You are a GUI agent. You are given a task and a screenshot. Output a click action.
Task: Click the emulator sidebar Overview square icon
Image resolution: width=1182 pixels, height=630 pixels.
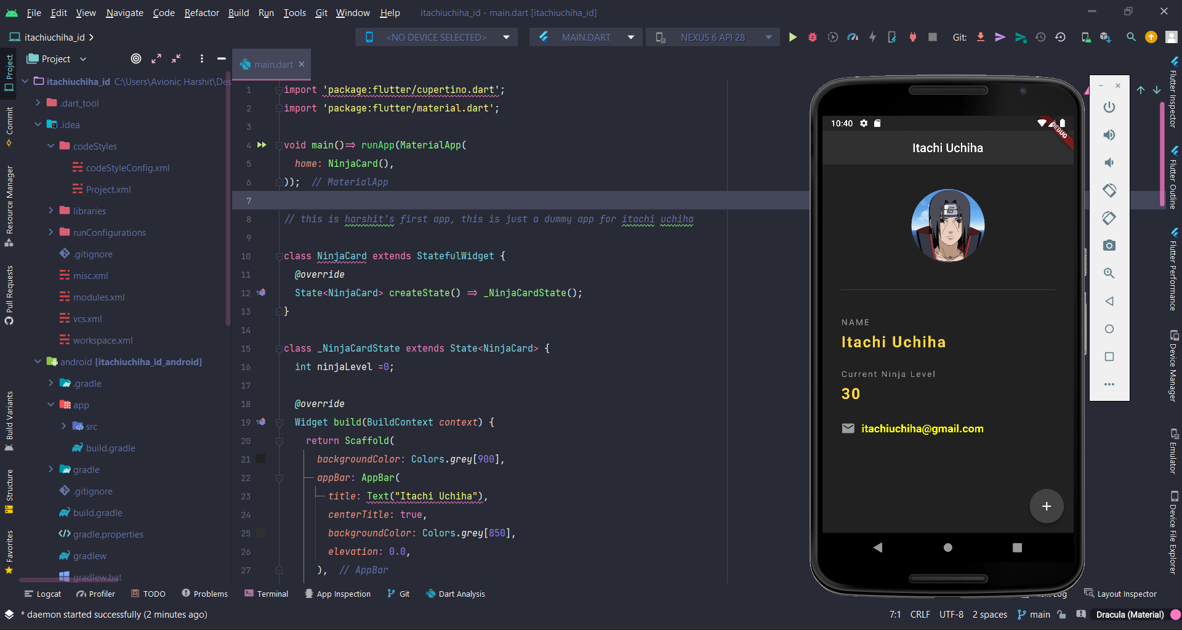click(1109, 357)
